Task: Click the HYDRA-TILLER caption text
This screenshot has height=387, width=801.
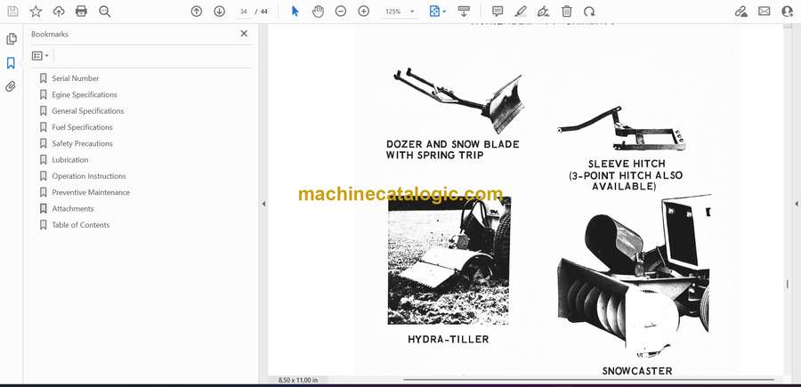Action: tap(448, 339)
